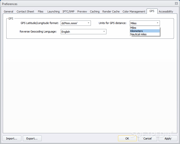
Task: Select the GPS tab
Action: pos(152,11)
